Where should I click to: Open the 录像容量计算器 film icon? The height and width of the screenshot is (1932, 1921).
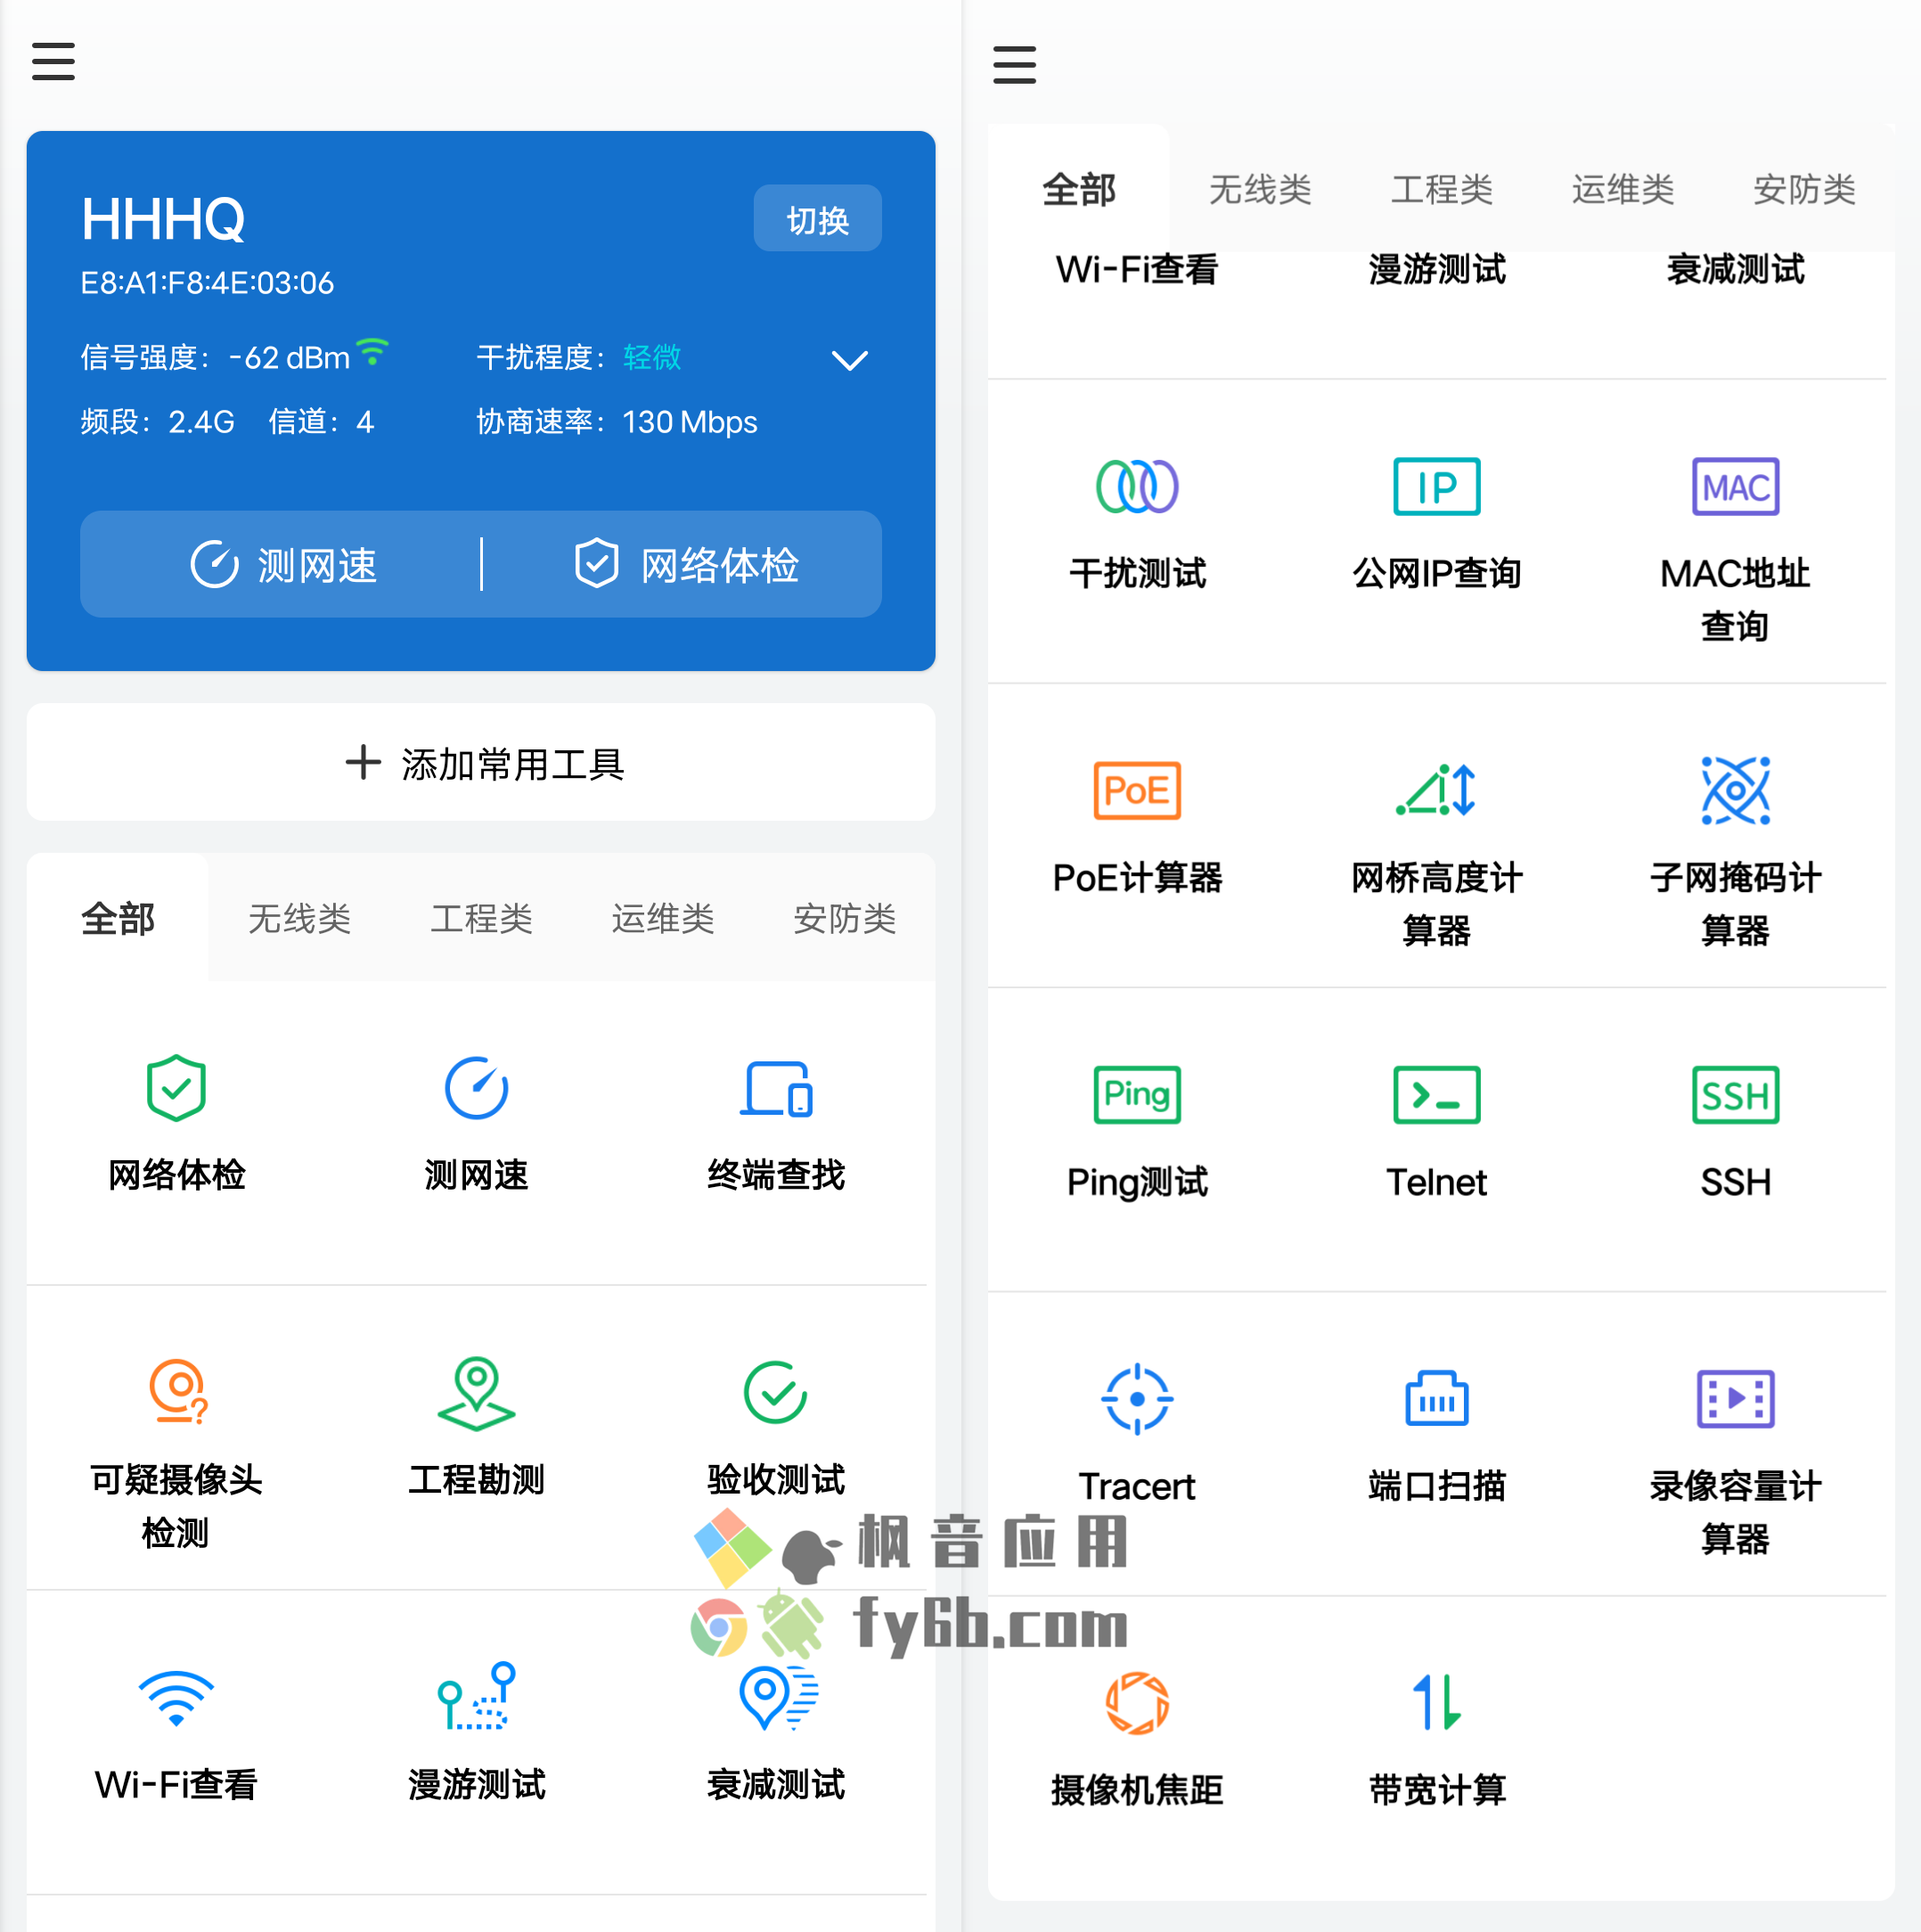(1736, 1399)
